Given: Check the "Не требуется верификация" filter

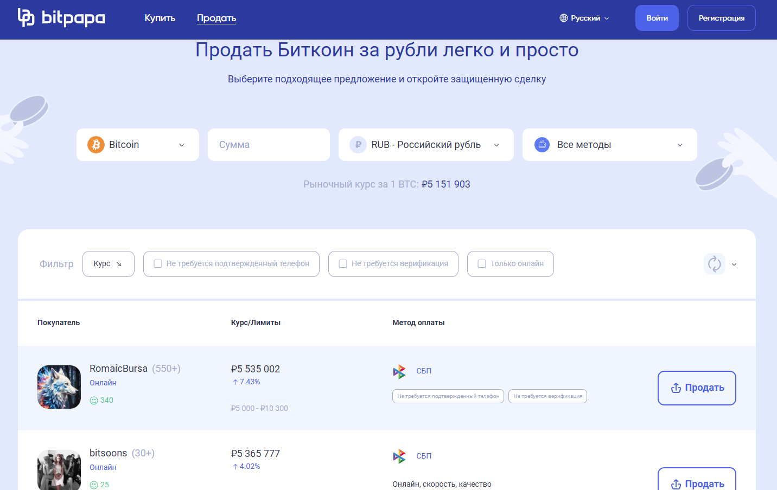Looking at the screenshot, I should (x=343, y=264).
